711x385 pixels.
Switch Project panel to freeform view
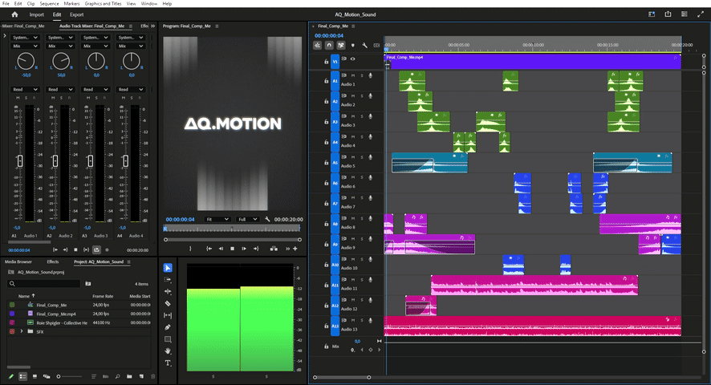(47, 376)
